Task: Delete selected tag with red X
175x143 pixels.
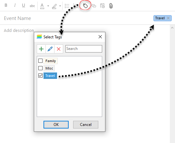Action: click(59, 49)
